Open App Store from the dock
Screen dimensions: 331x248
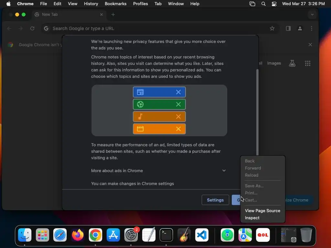point(113,235)
